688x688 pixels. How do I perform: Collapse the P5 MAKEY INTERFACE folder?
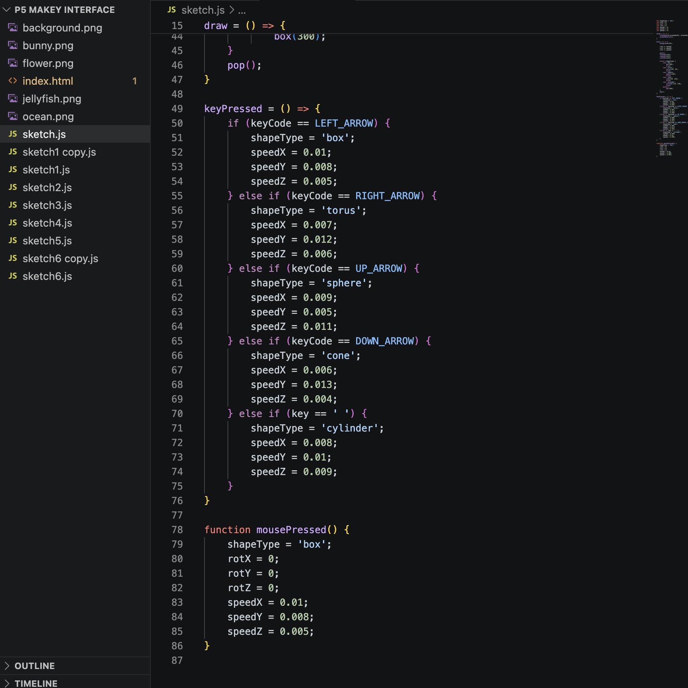pyautogui.click(x=7, y=10)
